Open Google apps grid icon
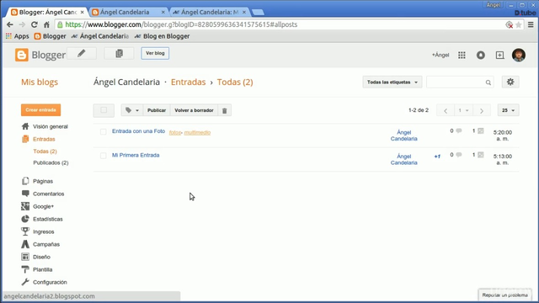Viewport: 539px width, 303px height. point(462,55)
